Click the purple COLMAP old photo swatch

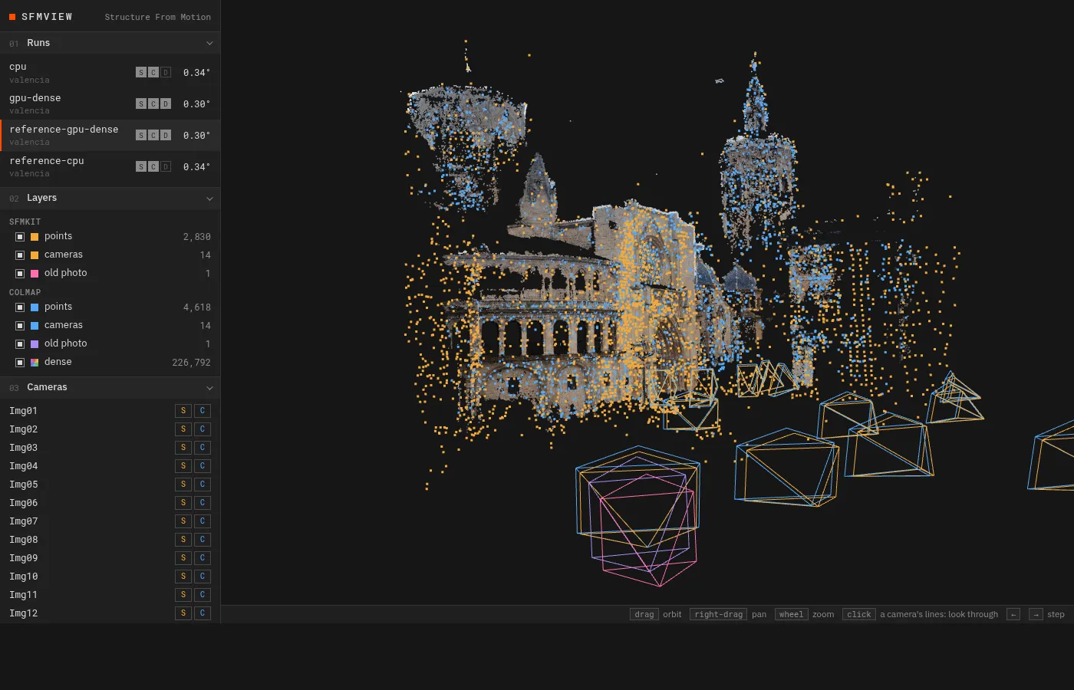tap(35, 344)
